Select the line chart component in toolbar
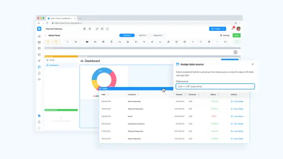Image resolution: width=283 pixels, height=159 pixels. tap(160, 42)
